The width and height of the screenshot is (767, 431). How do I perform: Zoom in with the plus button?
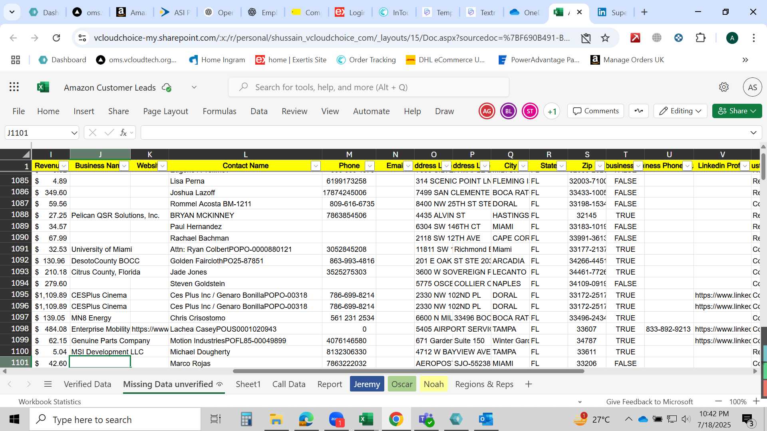[x=756, y=401]
